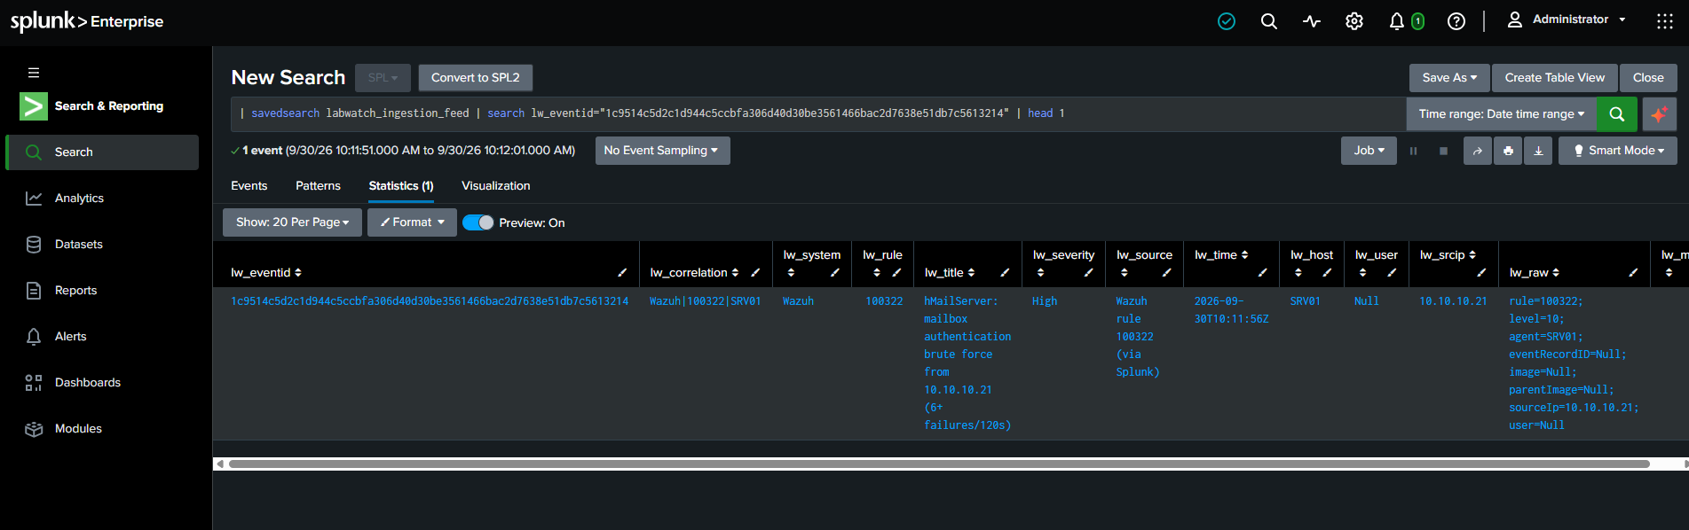1689x530 pixels.
Task: Edit the lw_title column pencil icon
Action: [x=1005, y=273]
